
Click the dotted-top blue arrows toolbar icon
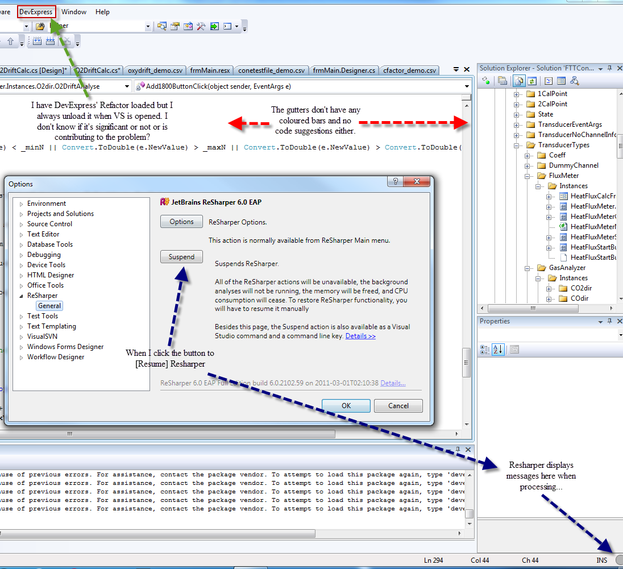pyautogui.click(x=37, y=41)
